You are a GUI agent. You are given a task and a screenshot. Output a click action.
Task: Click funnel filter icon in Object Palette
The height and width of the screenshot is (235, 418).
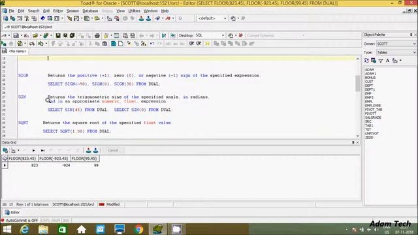[381, 61]
